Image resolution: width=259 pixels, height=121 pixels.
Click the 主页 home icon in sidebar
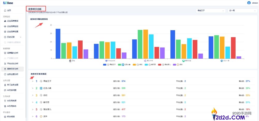click(5, 10)
